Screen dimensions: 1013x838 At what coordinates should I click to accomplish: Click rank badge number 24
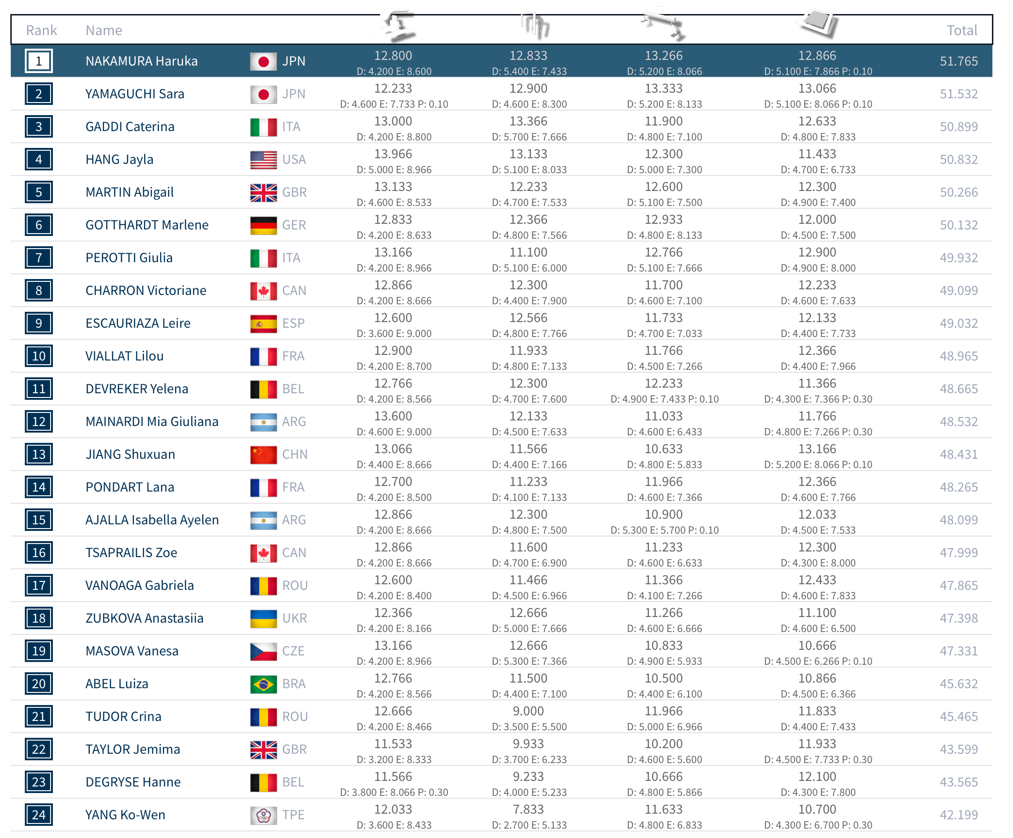38,816
